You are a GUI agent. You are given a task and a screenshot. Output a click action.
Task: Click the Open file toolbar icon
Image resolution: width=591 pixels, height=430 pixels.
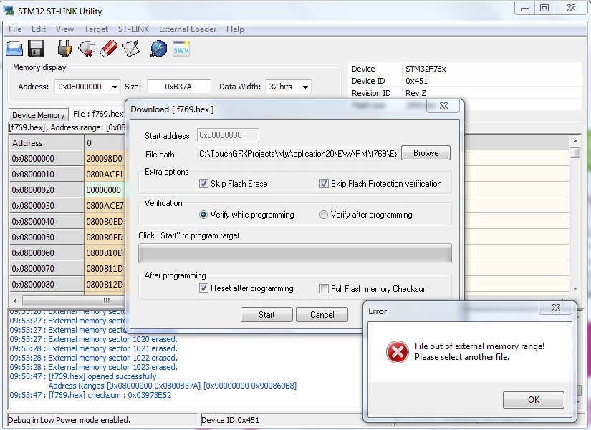click(x=14, y=49)
